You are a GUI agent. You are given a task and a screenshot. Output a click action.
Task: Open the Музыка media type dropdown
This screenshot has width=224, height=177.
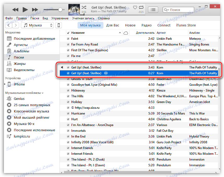click(37, 25)
